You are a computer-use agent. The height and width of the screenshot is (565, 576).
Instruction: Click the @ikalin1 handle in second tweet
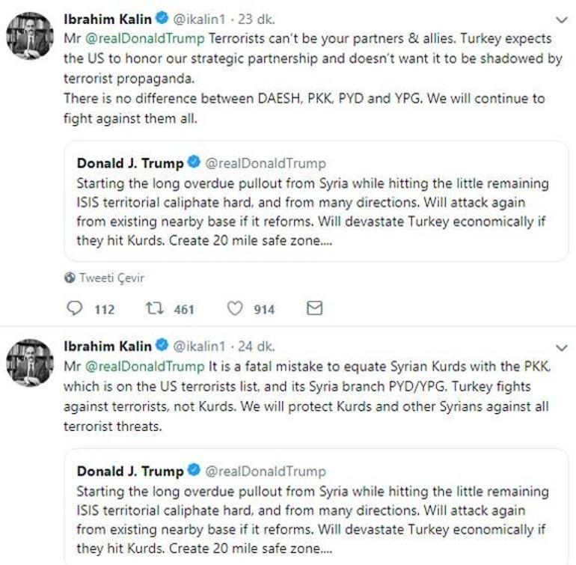[x=199, y=346]
